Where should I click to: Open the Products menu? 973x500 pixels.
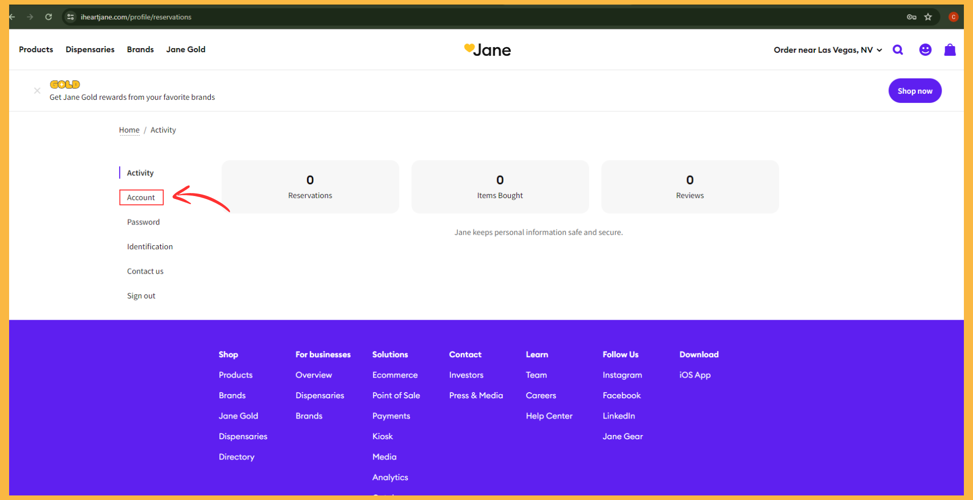(36, 50)
